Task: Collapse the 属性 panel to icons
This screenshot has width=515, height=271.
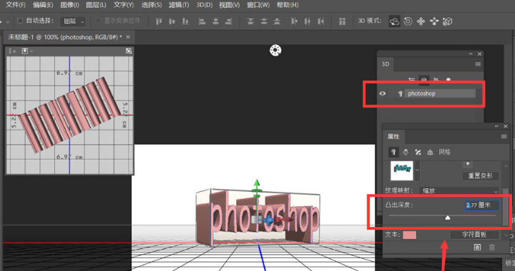Action: coord(496,126)
